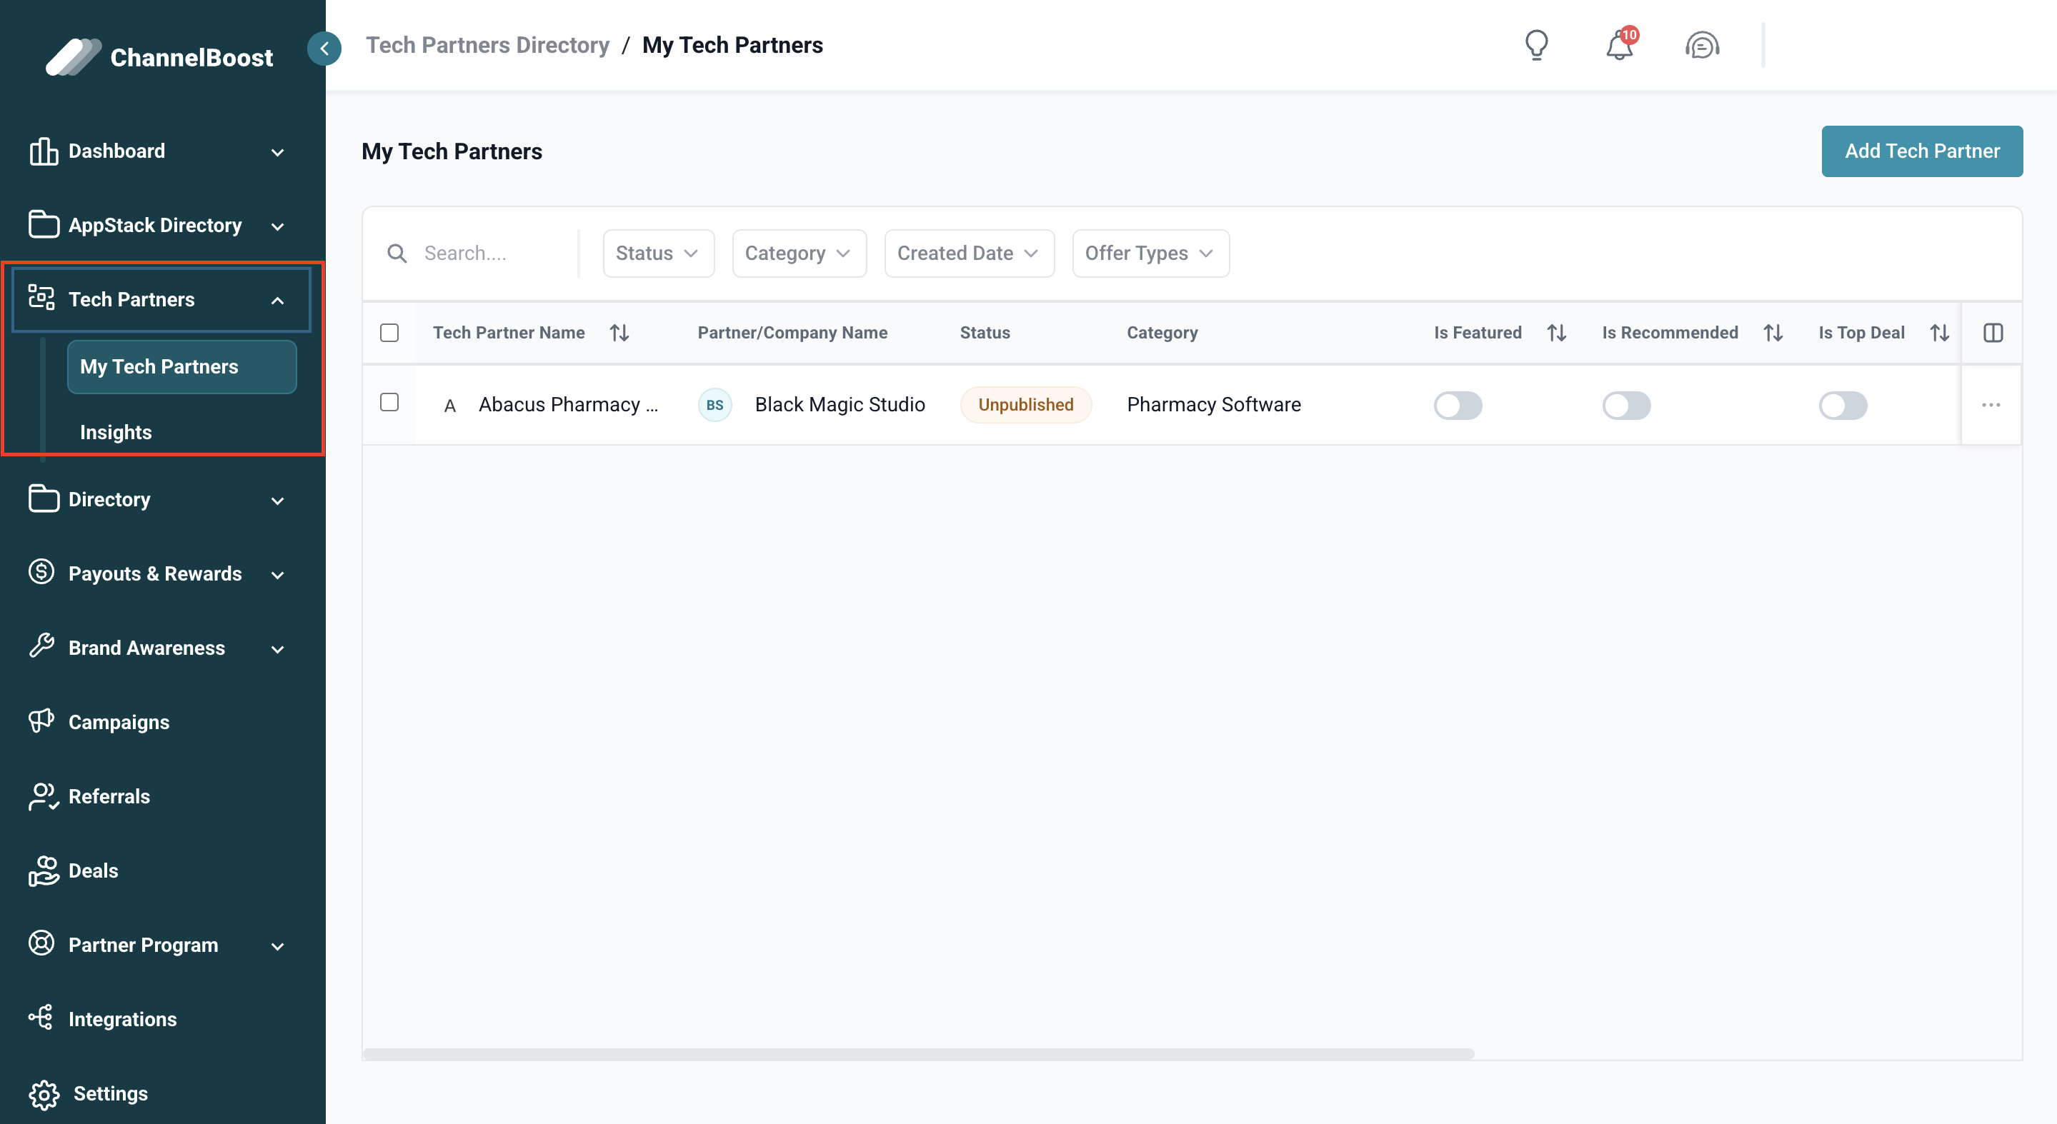
Task: Sort by Is Featured arrows
Action: (1556, 333)
